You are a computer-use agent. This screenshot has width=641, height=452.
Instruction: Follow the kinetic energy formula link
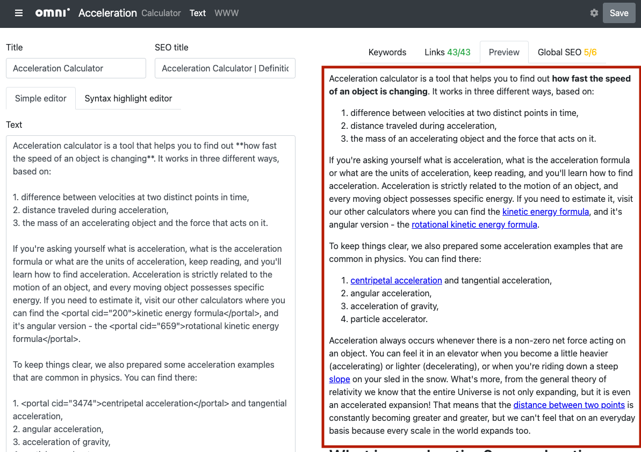(545, 212)
